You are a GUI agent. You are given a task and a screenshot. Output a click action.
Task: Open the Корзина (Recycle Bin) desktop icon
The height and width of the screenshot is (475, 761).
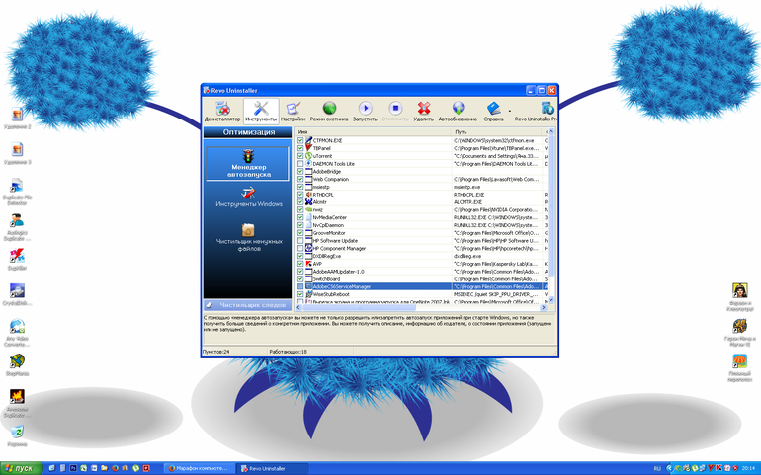(x=17, y=435)
